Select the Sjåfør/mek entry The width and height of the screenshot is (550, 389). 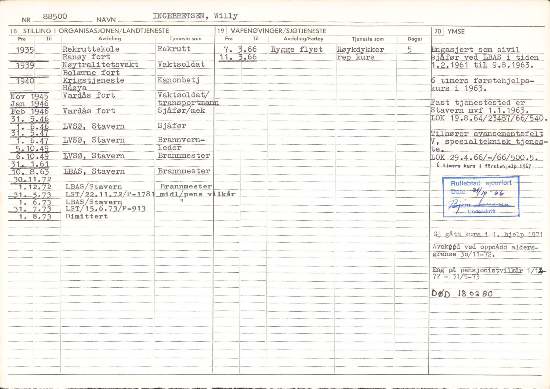[x=182, y=110]
